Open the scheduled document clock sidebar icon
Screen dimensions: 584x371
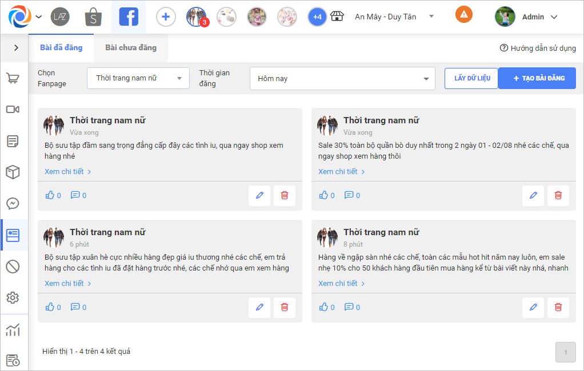tap(13, 360)
